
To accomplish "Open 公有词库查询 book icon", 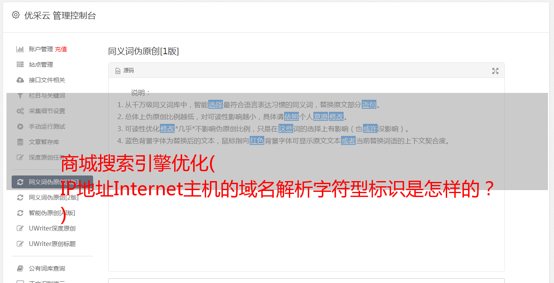I will (x=20, y=268).
